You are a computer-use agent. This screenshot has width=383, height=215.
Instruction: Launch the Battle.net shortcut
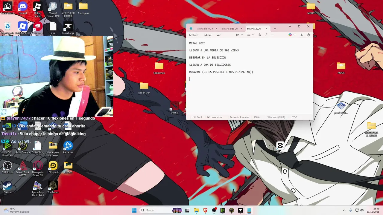pos(68,148)
